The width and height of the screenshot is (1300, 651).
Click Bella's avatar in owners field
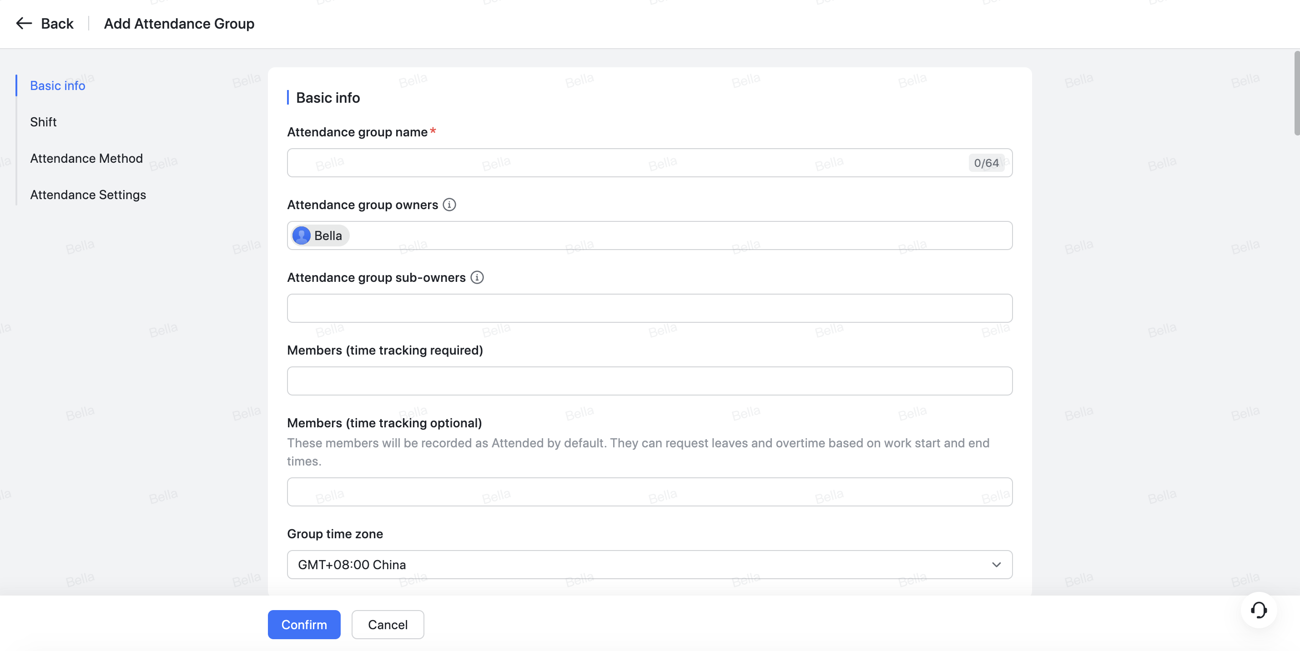pyautogui.click(x=302, y=235)
